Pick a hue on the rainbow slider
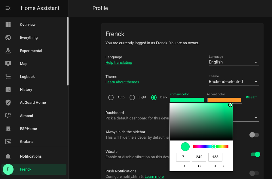Viewport: 272px width, 179px height. pyautogui.click(x=213, y=147)
